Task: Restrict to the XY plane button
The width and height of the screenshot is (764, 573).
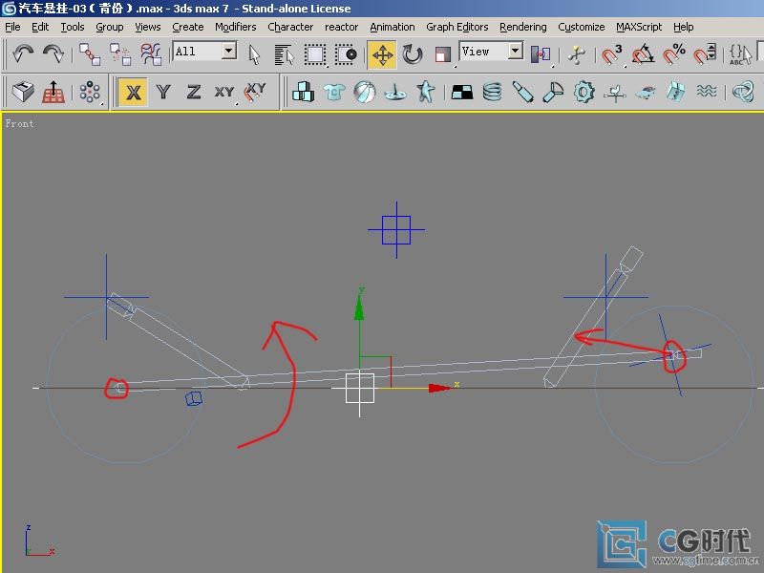Action: [x=224, y=92]
